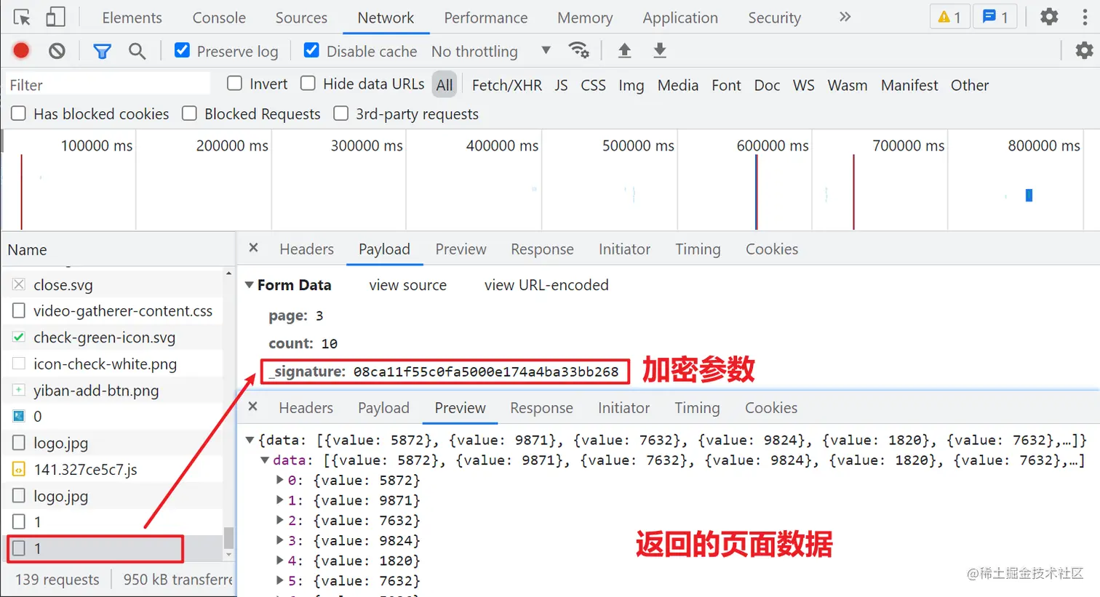Expand array item 5 with value 7632

(x=280, y=581)
